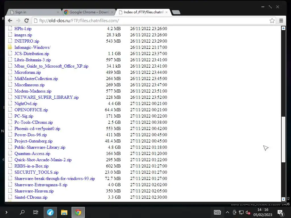Close the Sign in tab
This screenshot has height=218, width=291.
pyautogui.click(x=58, y=12)
